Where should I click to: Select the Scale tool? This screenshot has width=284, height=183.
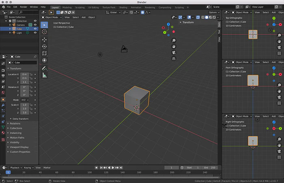point(44,53)
